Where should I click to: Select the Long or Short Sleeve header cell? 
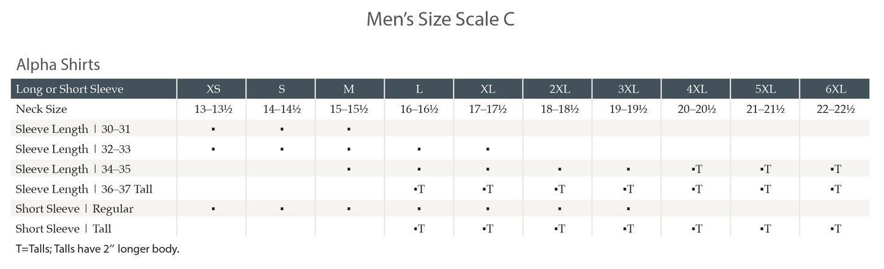point(70,89)
